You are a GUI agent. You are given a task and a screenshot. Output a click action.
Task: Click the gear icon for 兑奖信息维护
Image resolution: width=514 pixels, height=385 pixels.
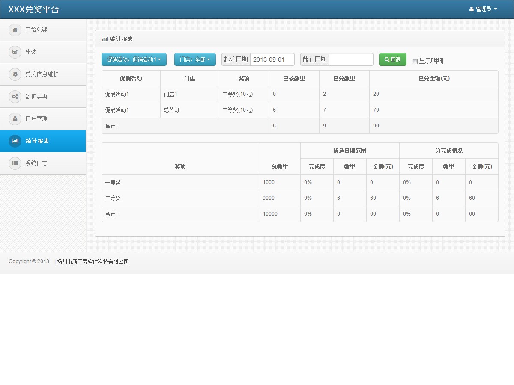[x=15, y=74]
